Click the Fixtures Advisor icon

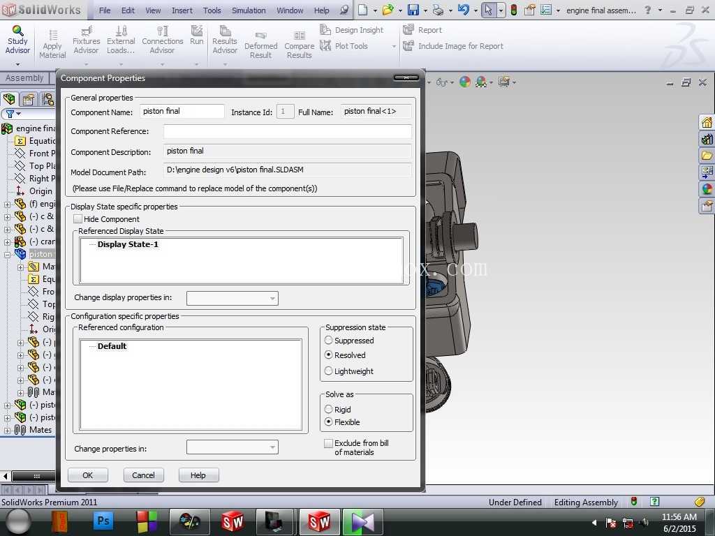[86, 40]
